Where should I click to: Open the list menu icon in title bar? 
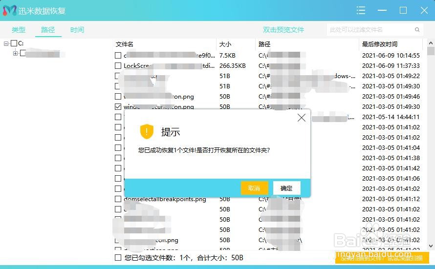(361, 11)
